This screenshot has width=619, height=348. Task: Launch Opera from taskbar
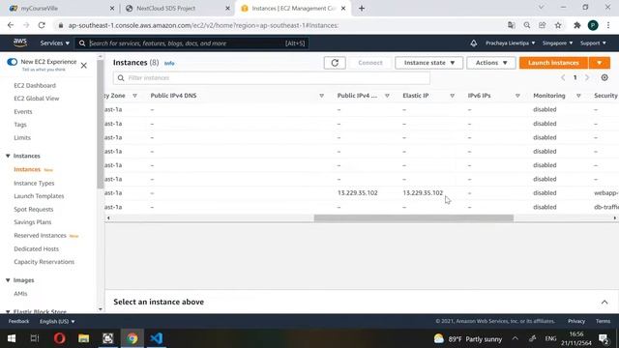coord(60,338)
